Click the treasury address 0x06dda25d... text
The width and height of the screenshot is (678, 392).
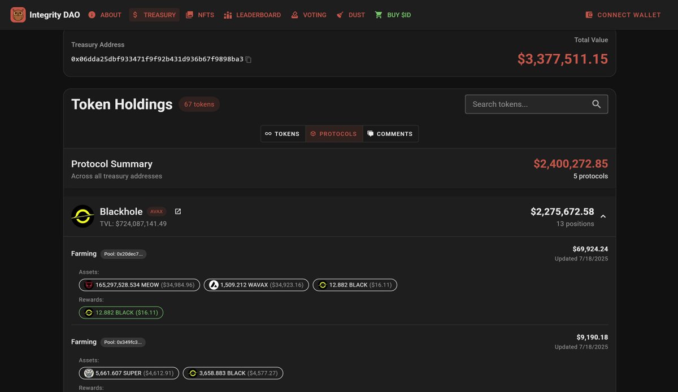click(x=157, y=59)
